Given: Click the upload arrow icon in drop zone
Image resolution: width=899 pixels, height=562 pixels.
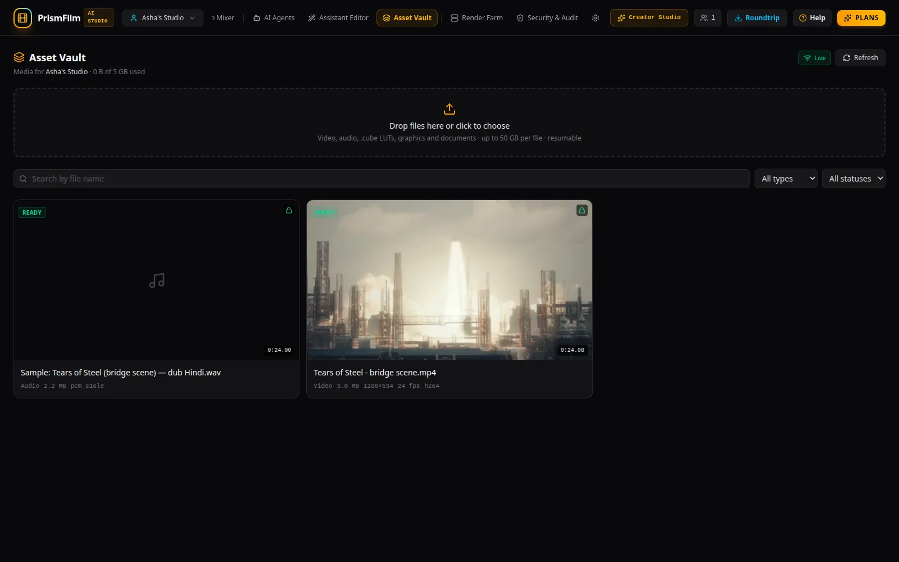Looking at the screenshot, I should pos(449,109).
